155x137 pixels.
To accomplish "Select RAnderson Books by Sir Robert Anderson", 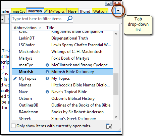I will tap(62, 112).
